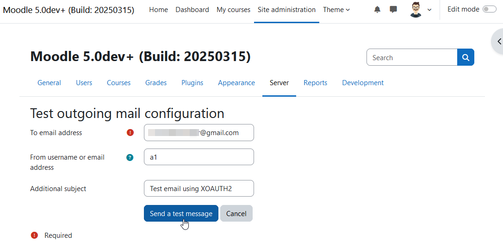Open My courses in the top navigation
Image resolution: width=503 pixels, height=248 pixels.
click(233, 10)
